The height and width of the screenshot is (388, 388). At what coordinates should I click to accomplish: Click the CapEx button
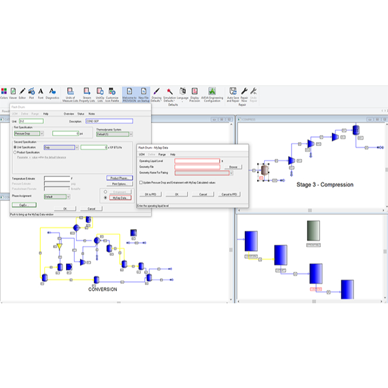coord(24,205)
